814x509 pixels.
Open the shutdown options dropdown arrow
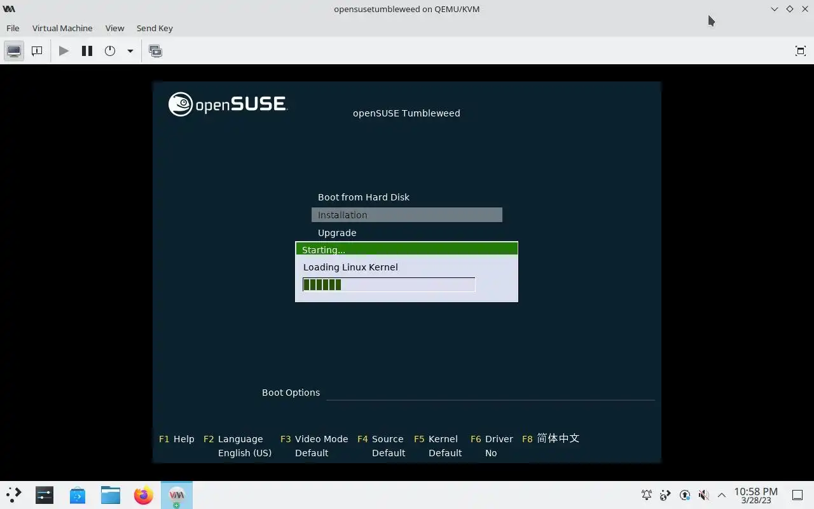click(x=130, y=51)
